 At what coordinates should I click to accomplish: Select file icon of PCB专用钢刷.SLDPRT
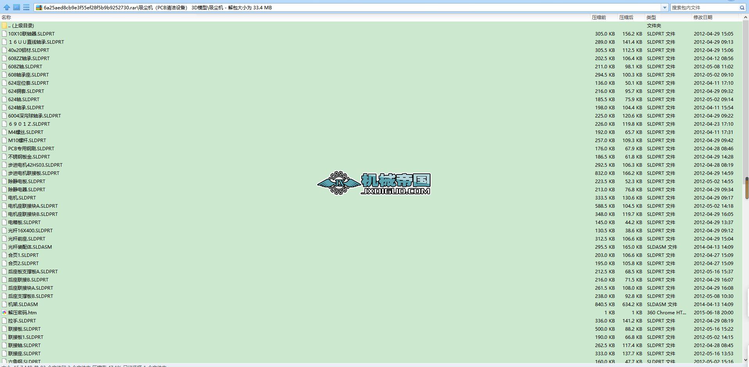[4, 148]
